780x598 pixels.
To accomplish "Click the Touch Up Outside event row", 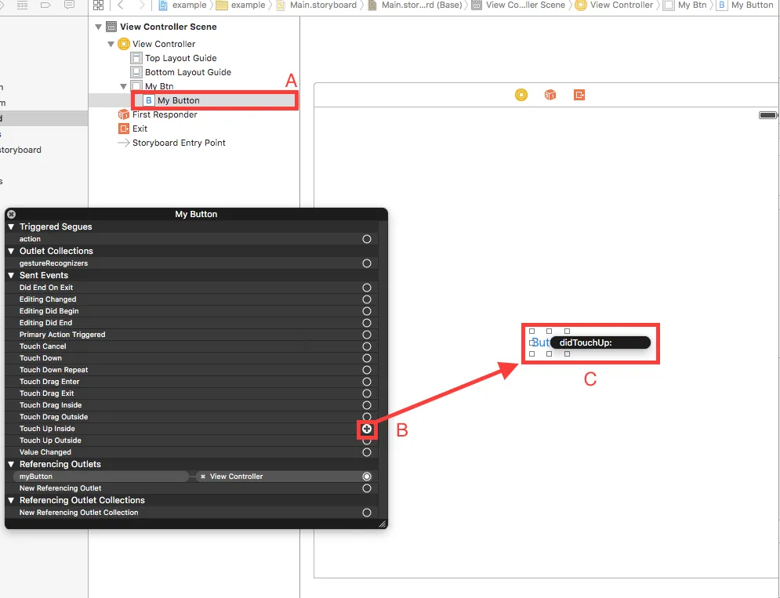I will pos(191,440).
